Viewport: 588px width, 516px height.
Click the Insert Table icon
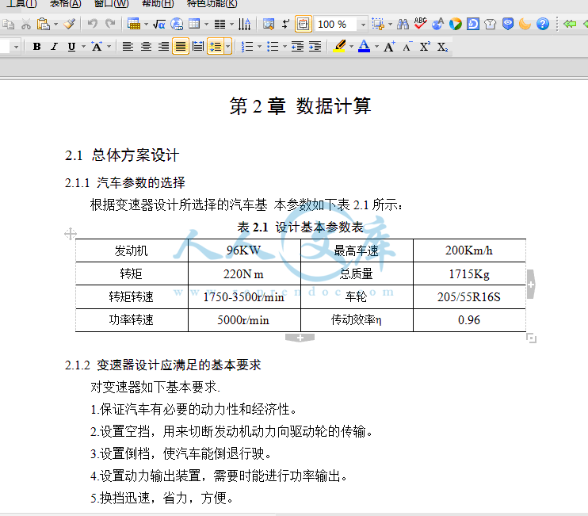(x=133, y=25)
